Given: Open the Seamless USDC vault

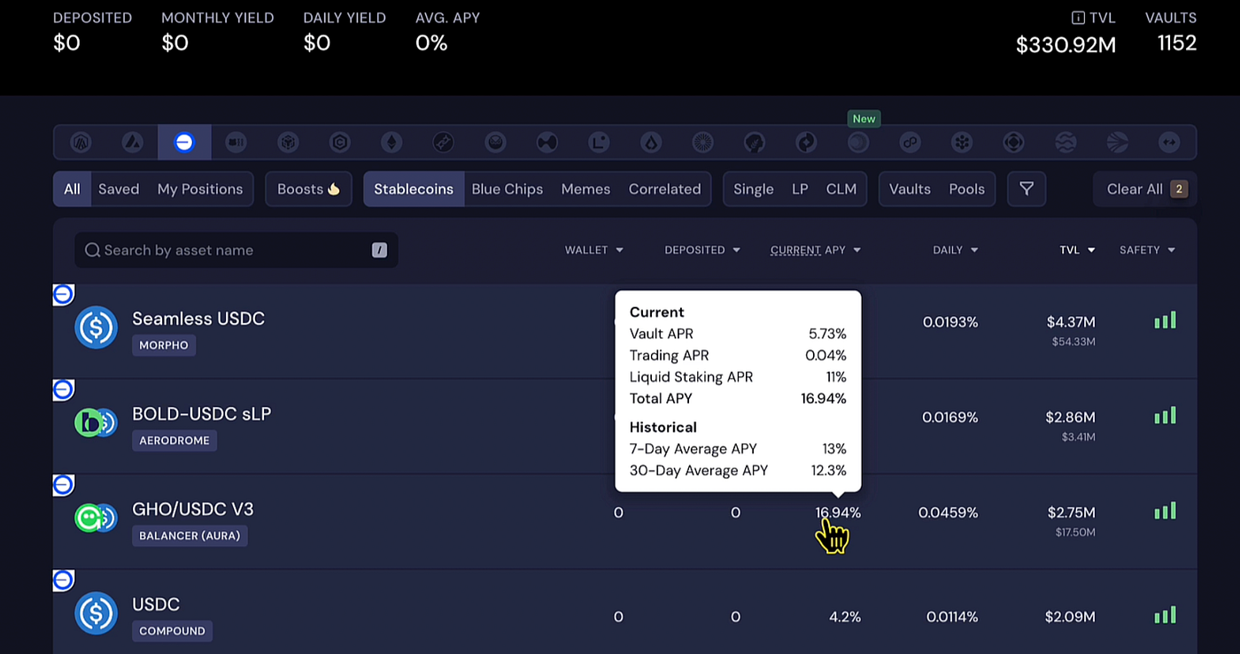Looking at the screenshot, I should coord(198,319).
